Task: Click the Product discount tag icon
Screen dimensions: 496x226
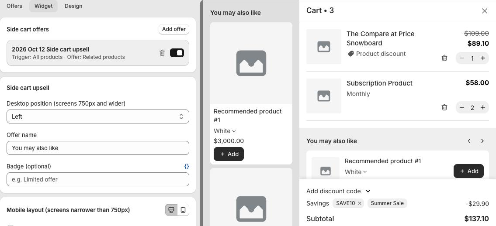Action: pos(350,54)
